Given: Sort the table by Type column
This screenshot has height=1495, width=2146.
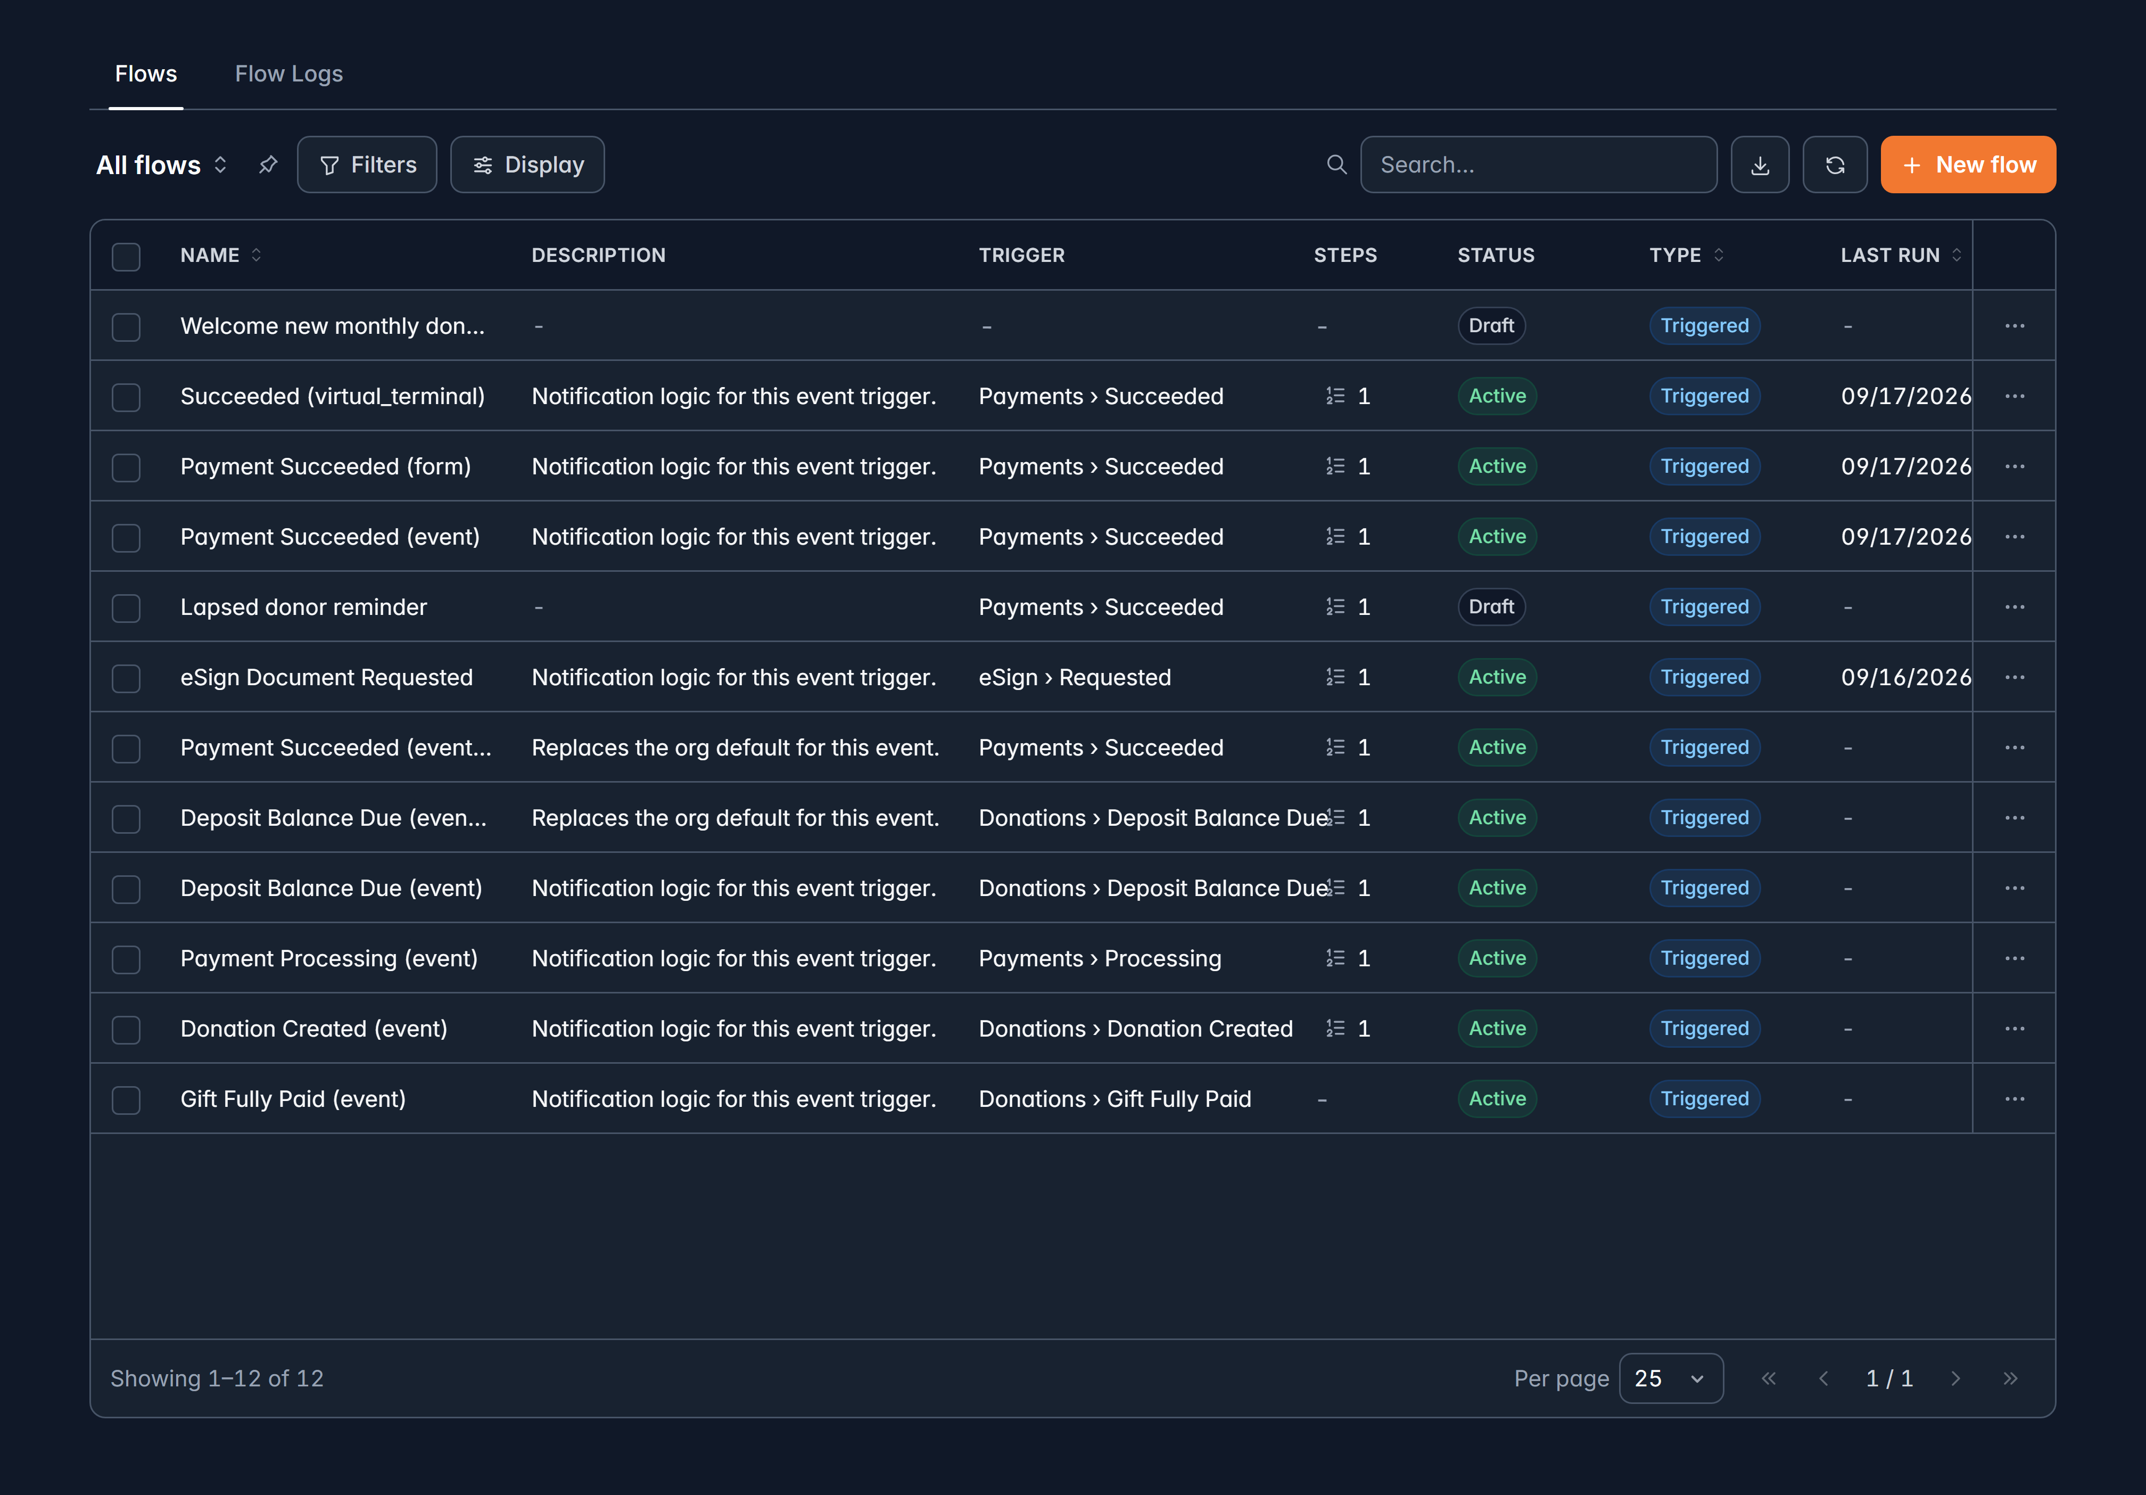Looking at the screenshot, I should (1686, 255).
